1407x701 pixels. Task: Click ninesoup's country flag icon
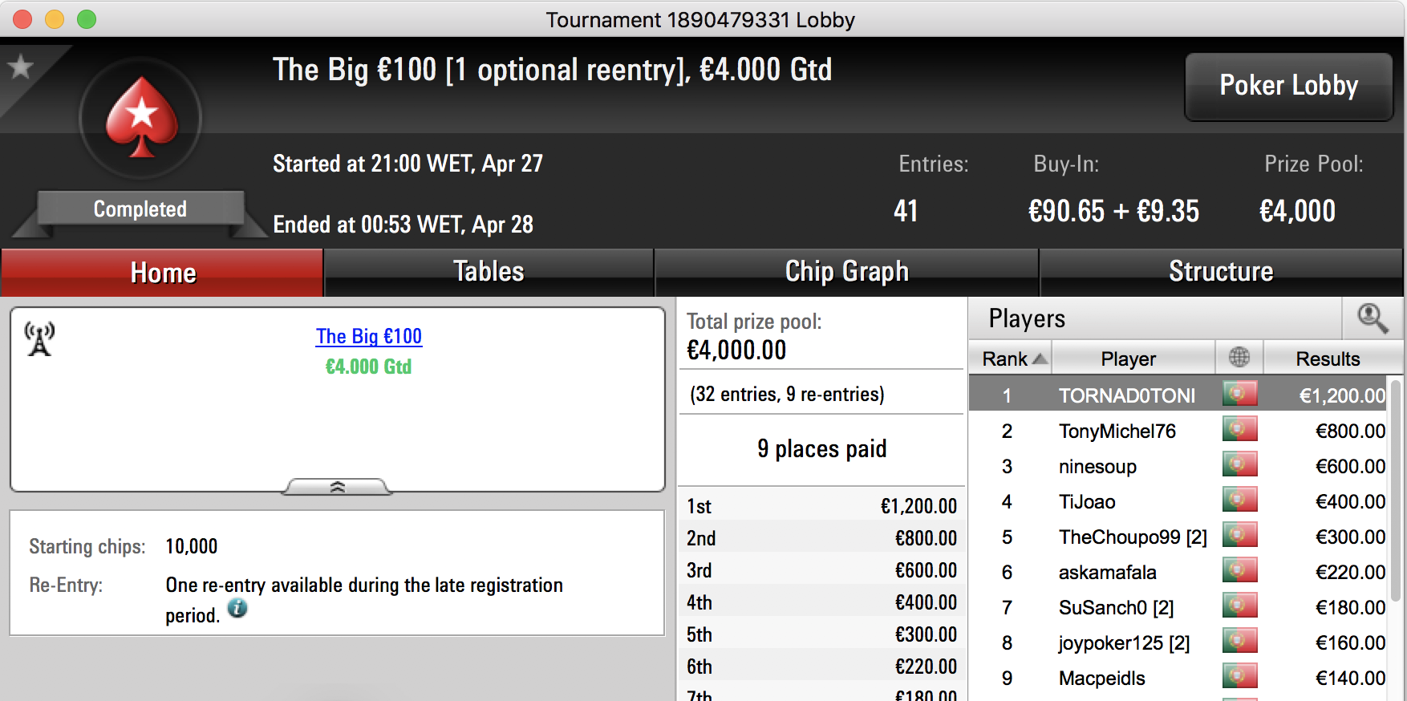(1239, 465)
